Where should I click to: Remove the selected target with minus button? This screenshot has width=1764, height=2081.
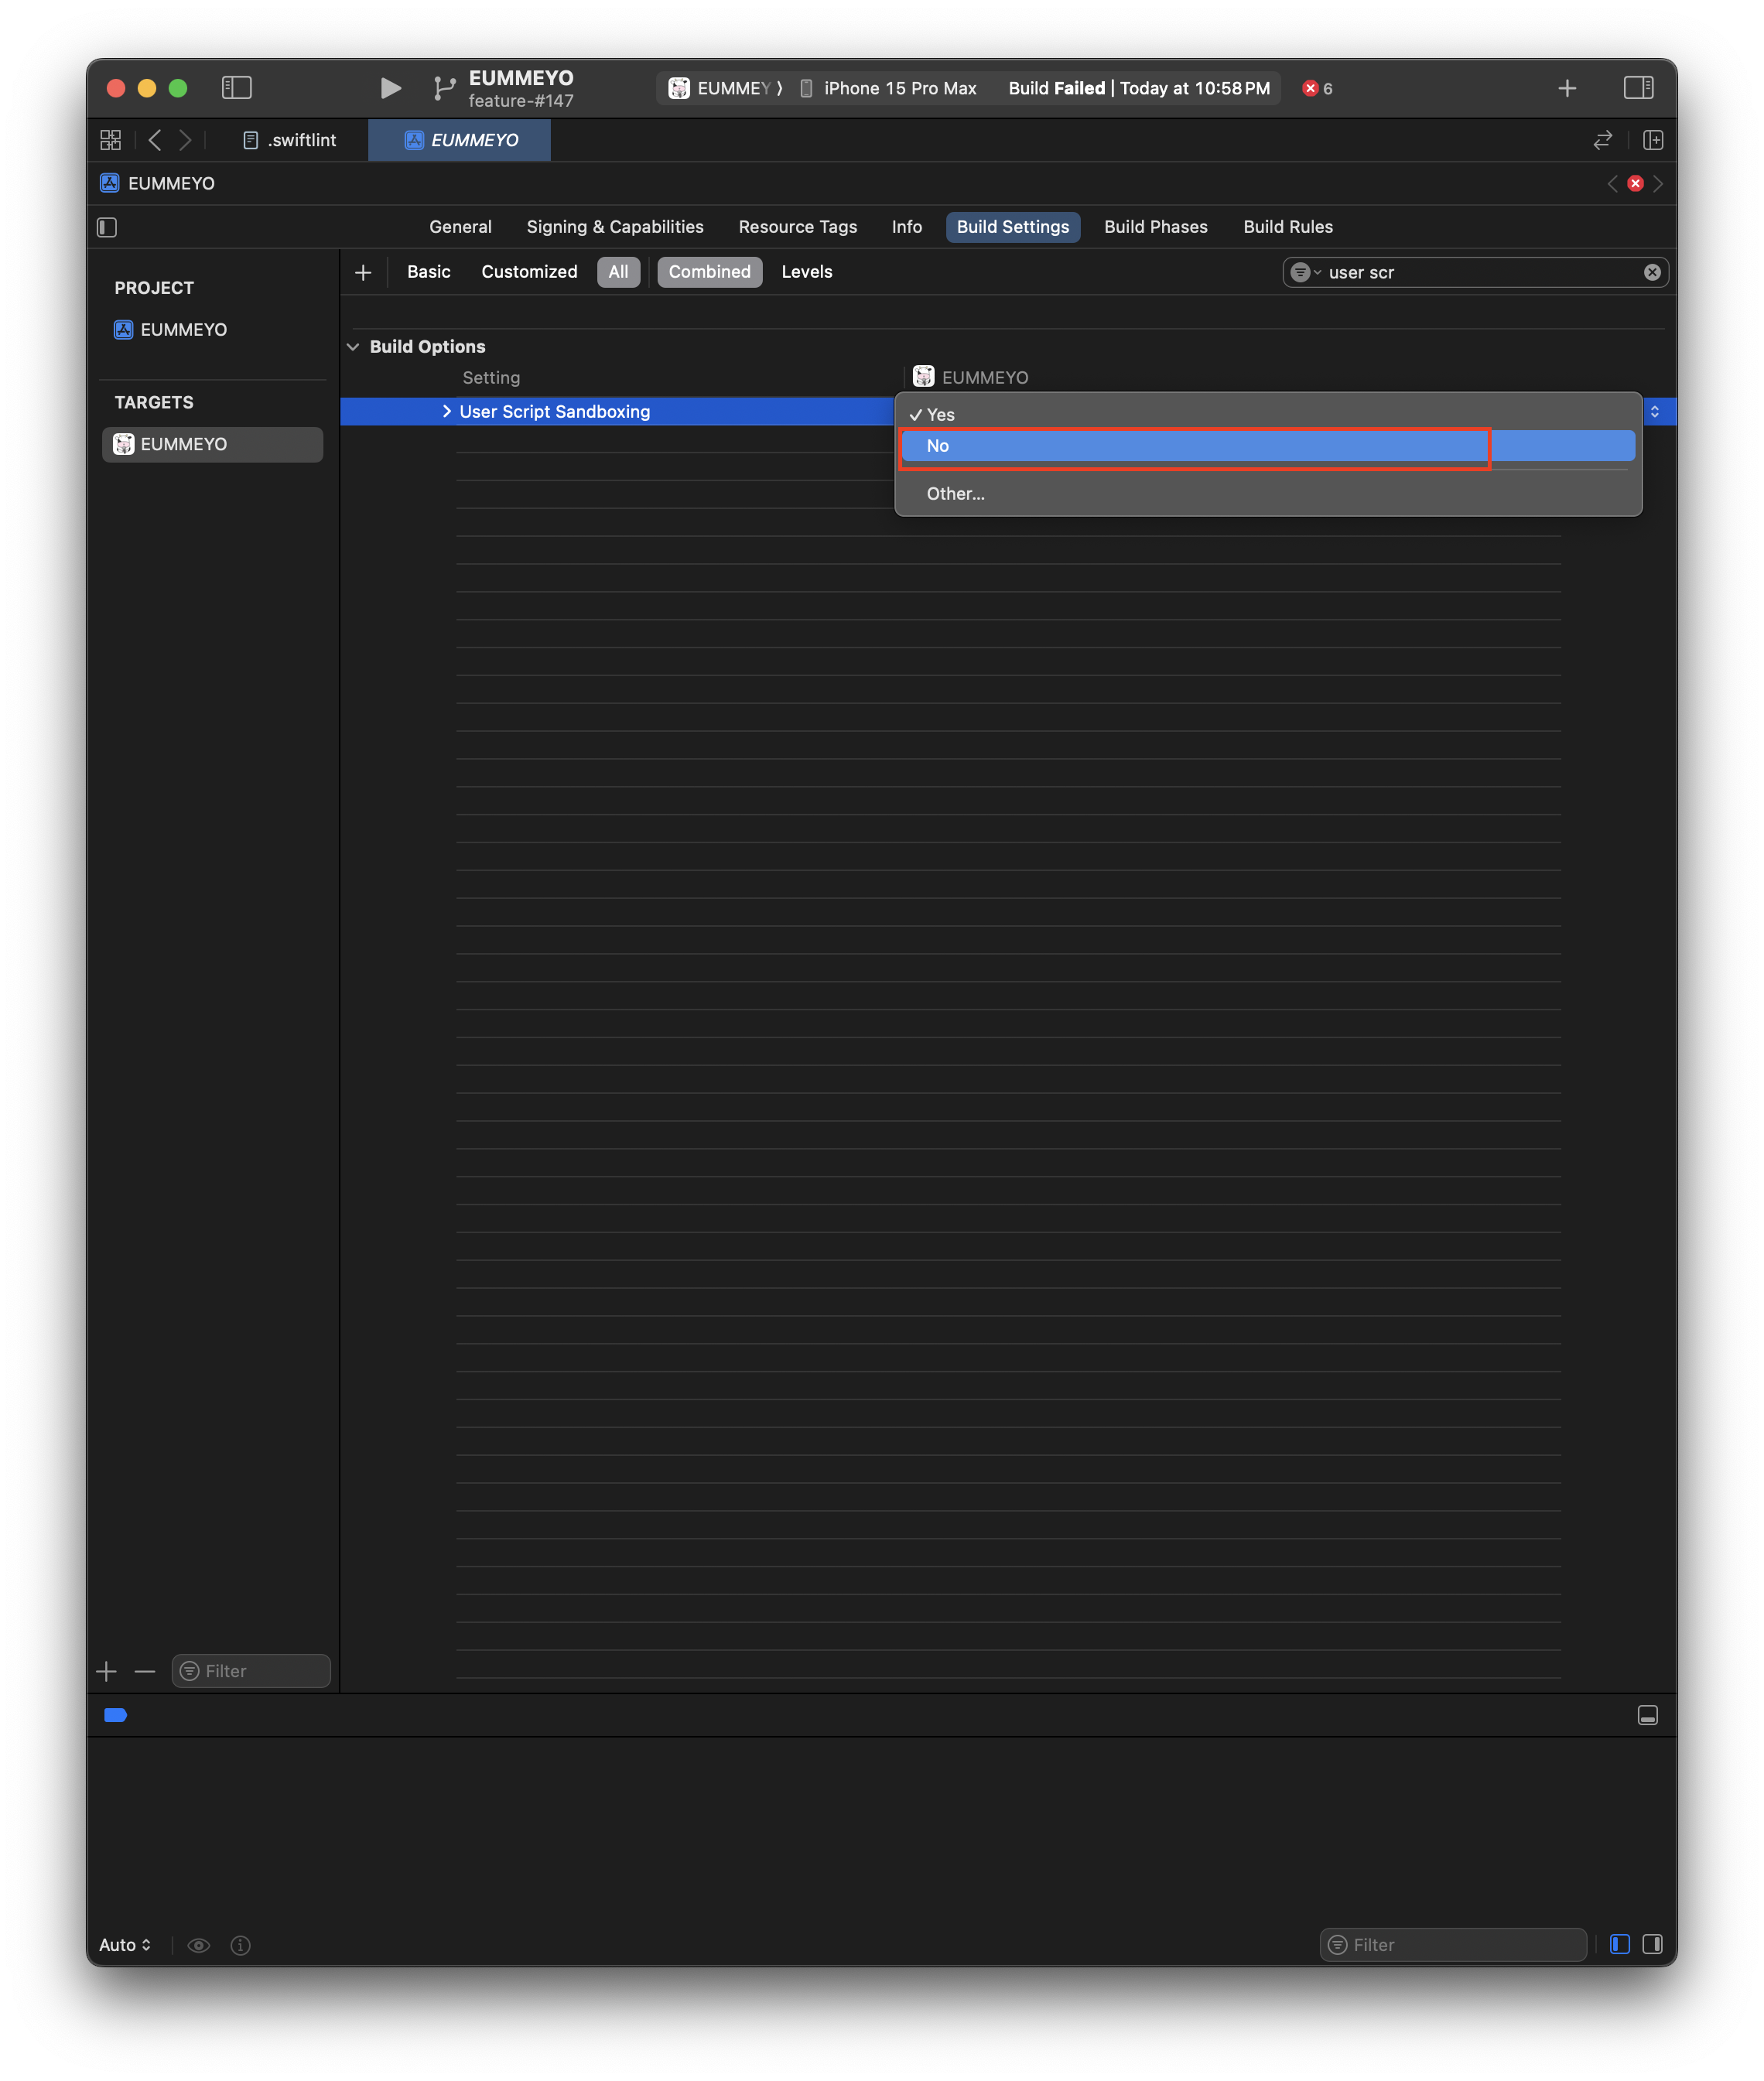click(145, 1671)
